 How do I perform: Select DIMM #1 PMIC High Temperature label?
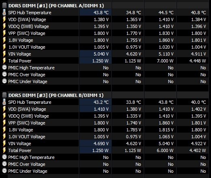point(31,68)
